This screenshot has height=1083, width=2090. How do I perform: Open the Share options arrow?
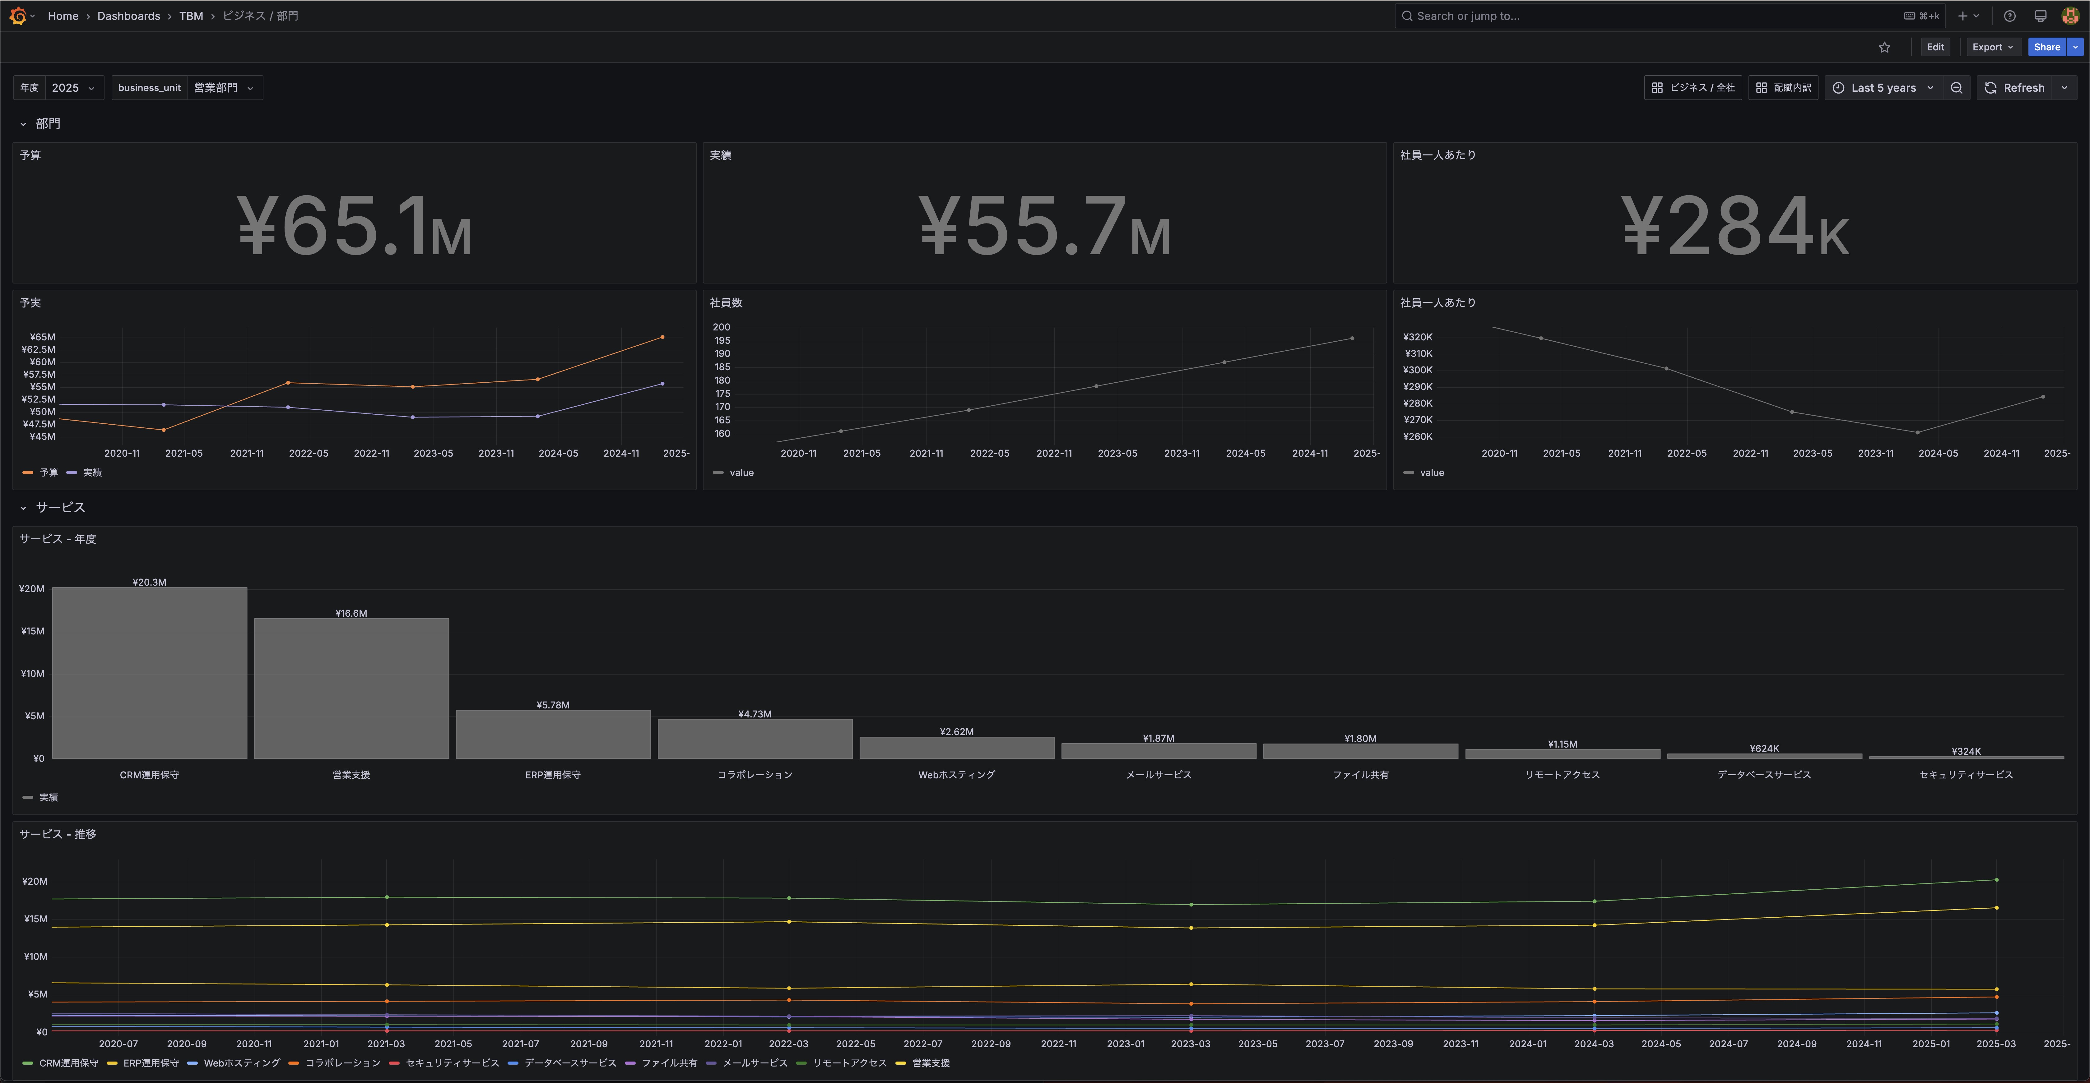coord(2075,47)
